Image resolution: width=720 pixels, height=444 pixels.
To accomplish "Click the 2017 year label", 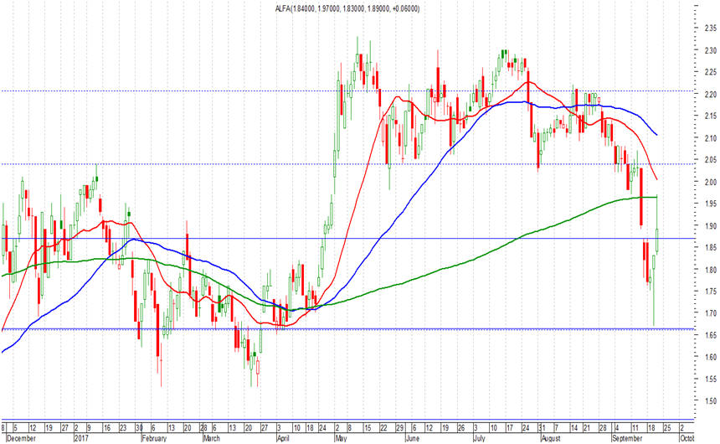I will click(x=81, y=438).
